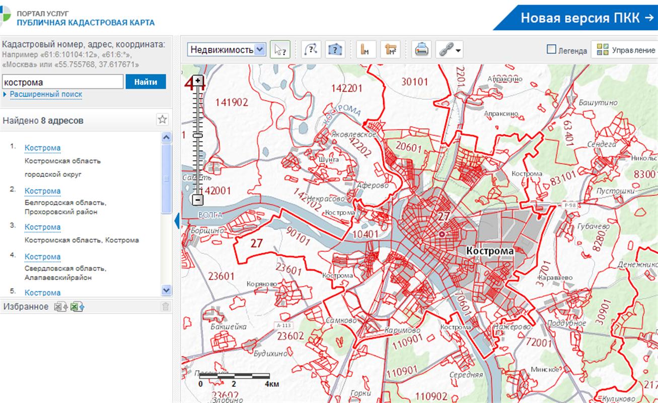Import favorites from Excel file
This screenshot has width=658, height=403.
[x=77, y=306]
